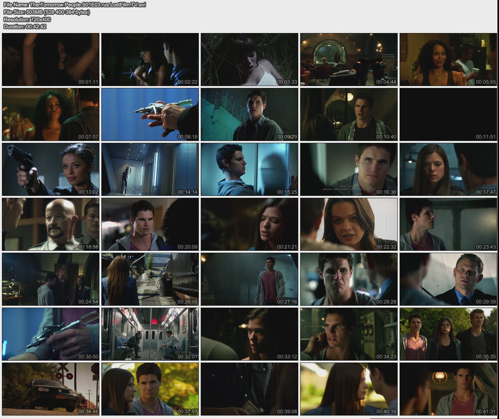Click the Duration 00:42:42 text
The height and width of the screenshot is (419, 499).
click(x=25, y=26)
